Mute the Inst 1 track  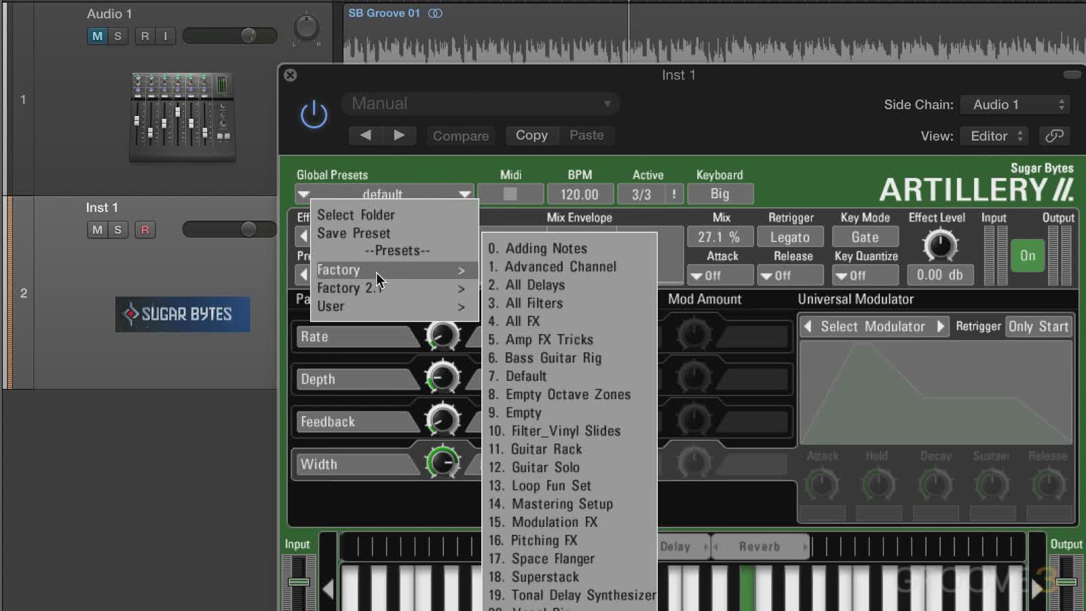pos(98,230)
